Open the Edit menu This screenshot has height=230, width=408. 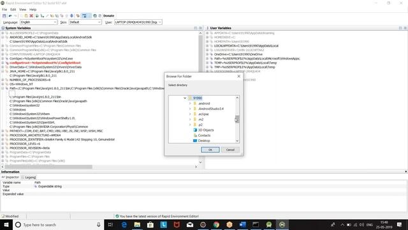coord(13,10)
